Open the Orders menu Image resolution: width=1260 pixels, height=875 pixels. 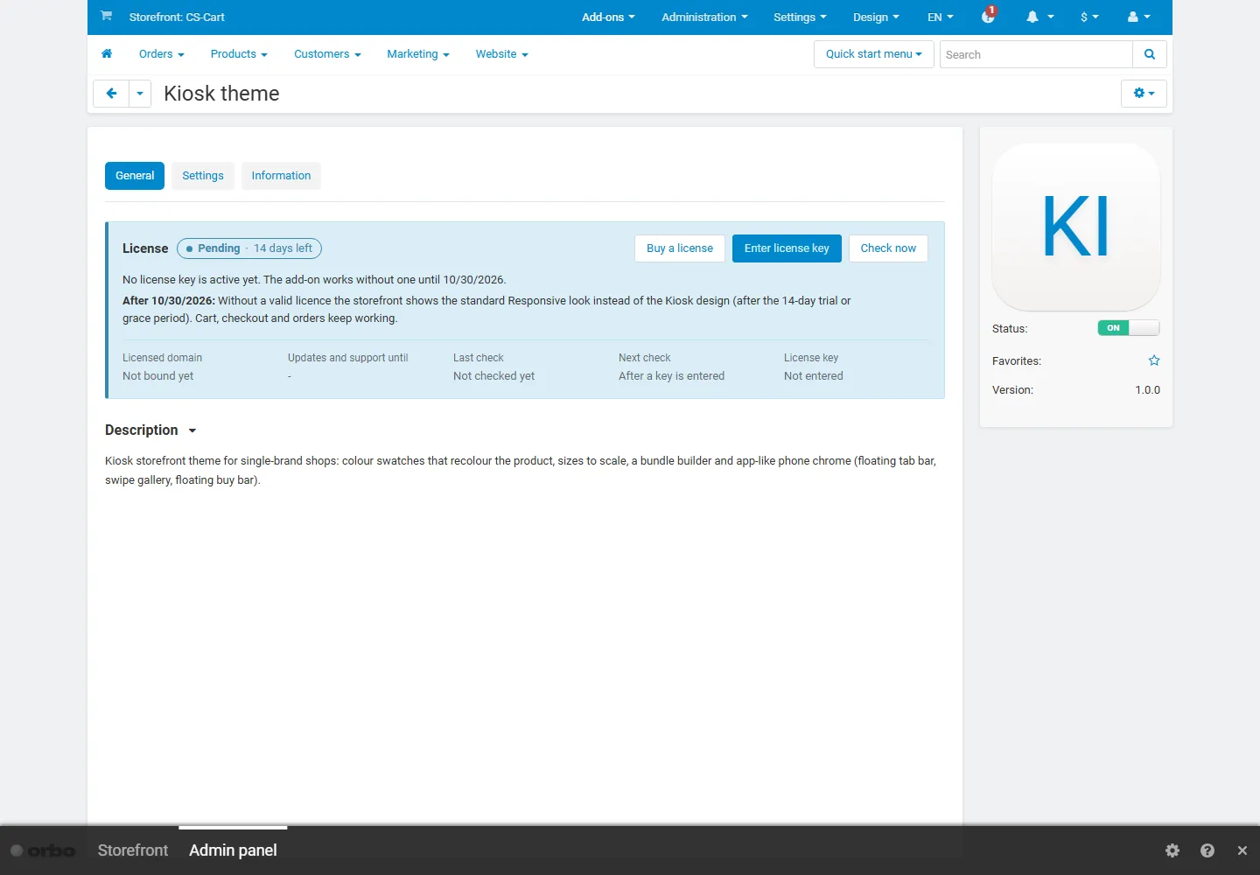(162, 54)
